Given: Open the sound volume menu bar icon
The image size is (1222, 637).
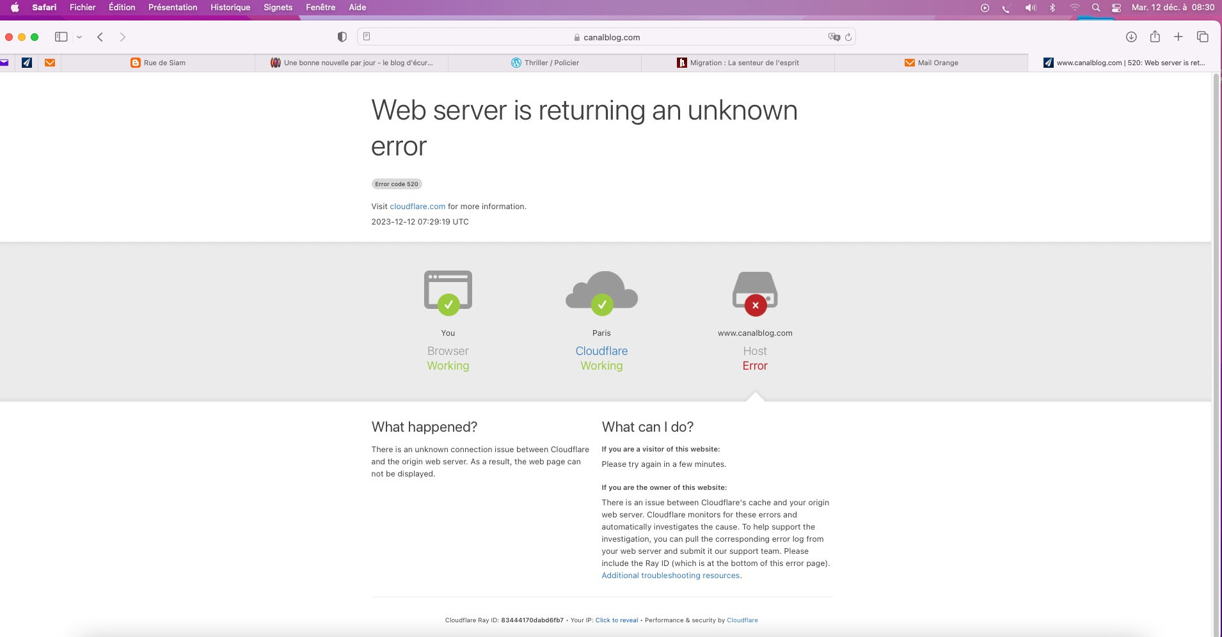Looking at the screenshot, I should [x=1030, y=8].
